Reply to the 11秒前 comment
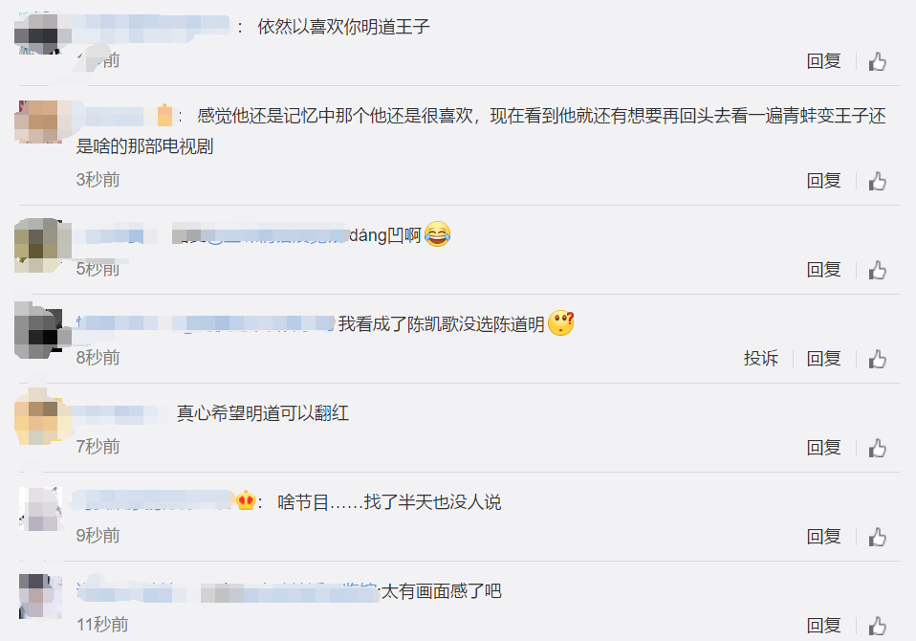The width and height of the screenshot is (916, 641). [x=823, y=626]
